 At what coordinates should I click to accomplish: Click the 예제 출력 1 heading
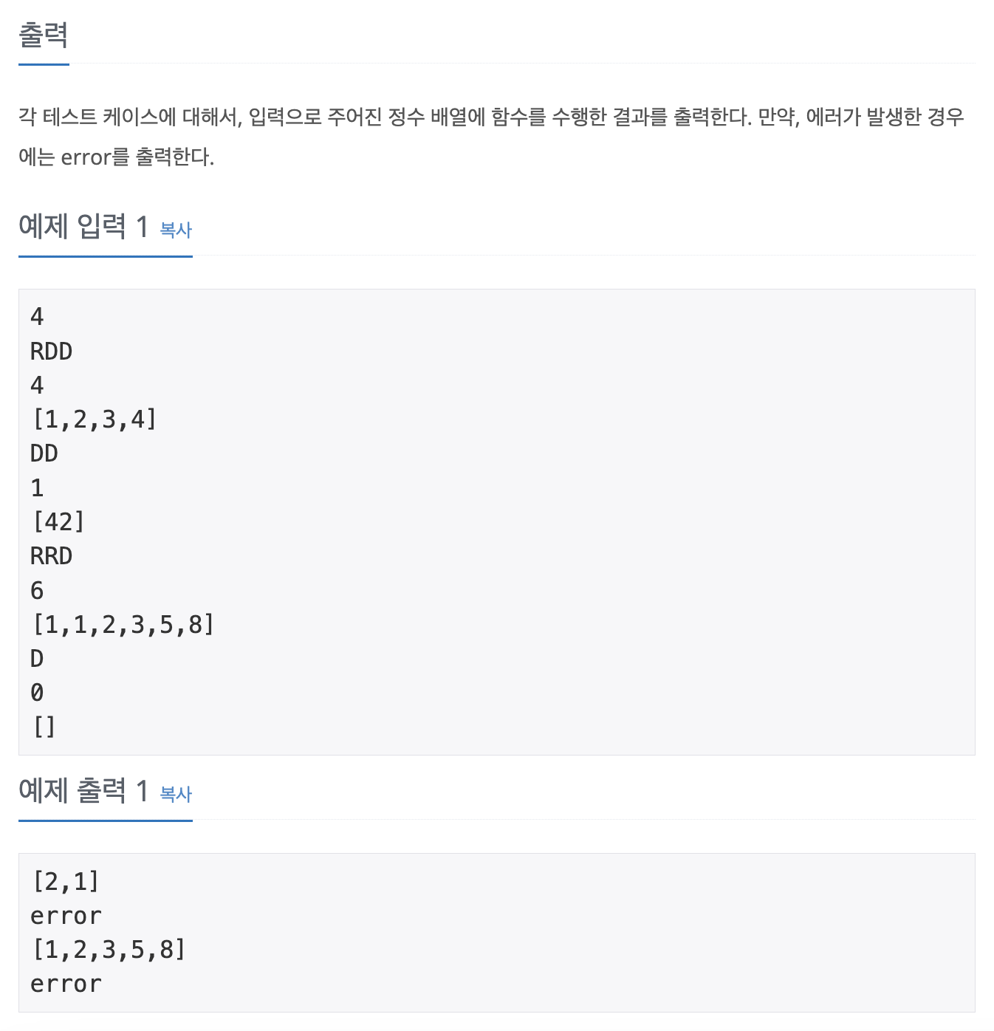(x=83, y=790)
